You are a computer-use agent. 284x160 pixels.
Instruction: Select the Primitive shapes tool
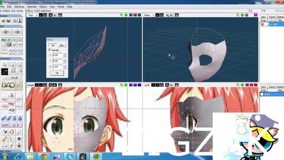pyautogui.click(x=8, y=85)
